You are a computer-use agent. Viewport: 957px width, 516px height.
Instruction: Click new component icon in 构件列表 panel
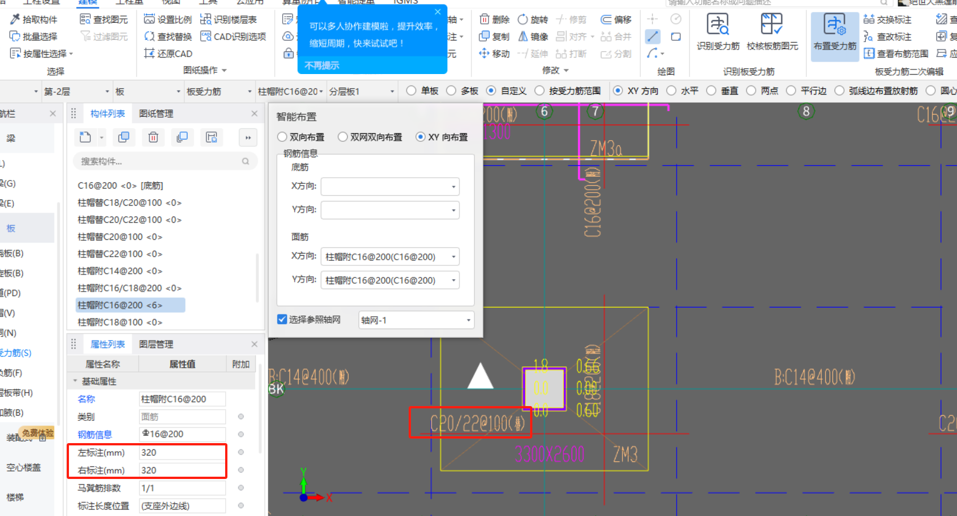tap(85, 137)
